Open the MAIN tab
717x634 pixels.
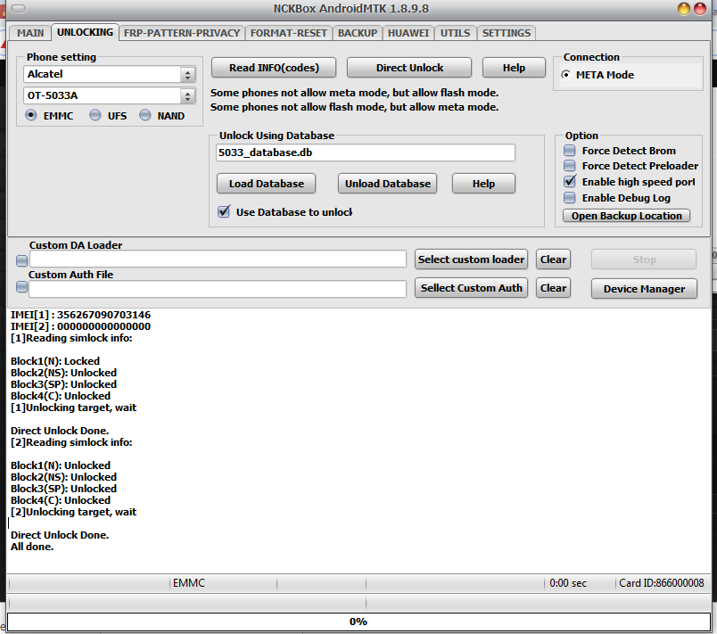(x=30, y=33)
